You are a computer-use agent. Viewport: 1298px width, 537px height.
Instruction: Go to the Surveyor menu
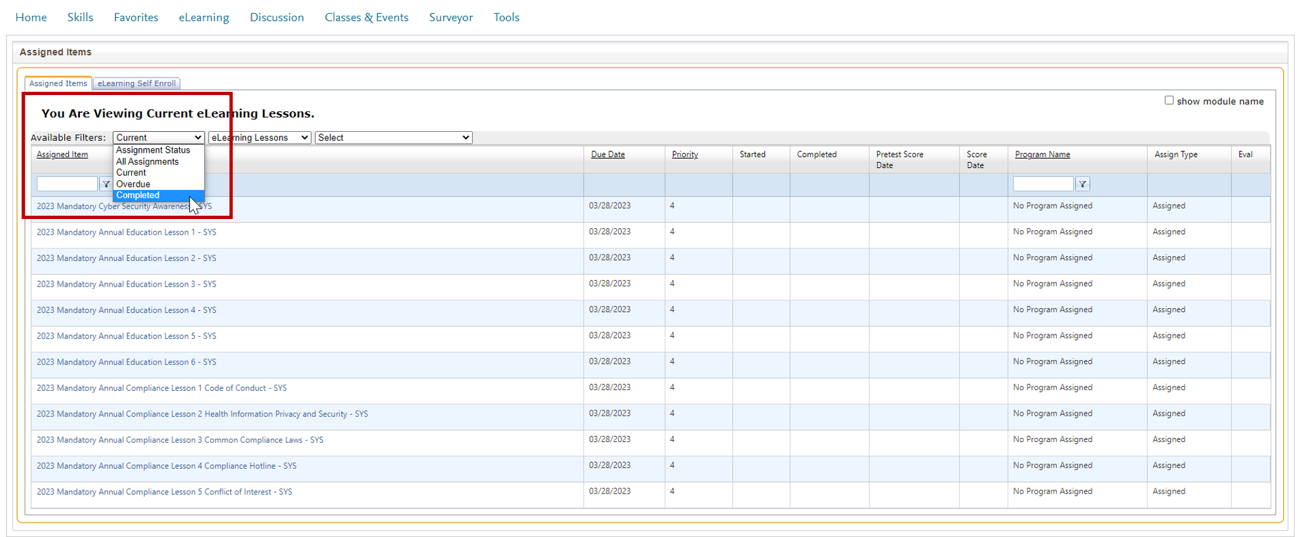coord(450,17)
